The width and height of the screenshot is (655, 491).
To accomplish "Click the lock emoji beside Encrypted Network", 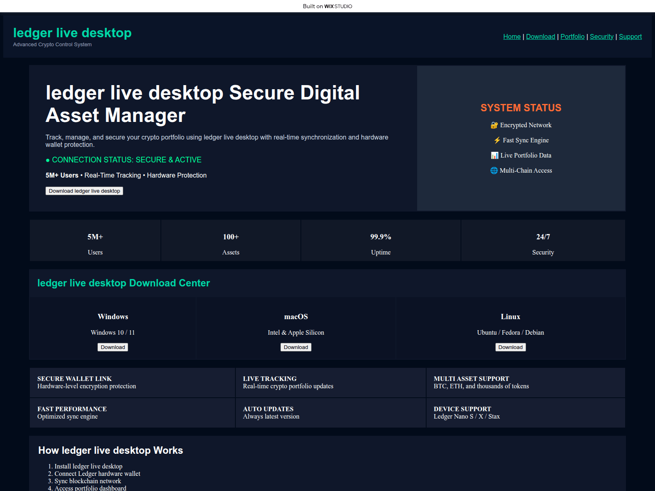I will coord(494,125).
